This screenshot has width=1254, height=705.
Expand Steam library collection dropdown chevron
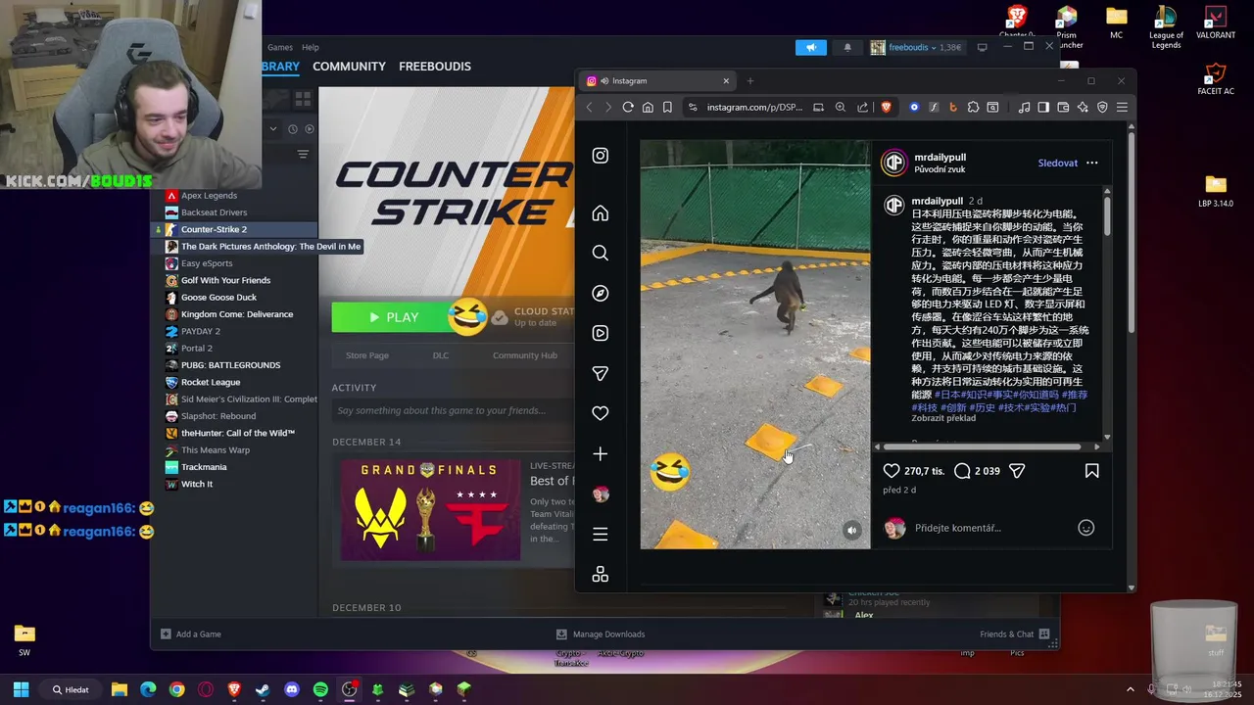pos(273,128)
